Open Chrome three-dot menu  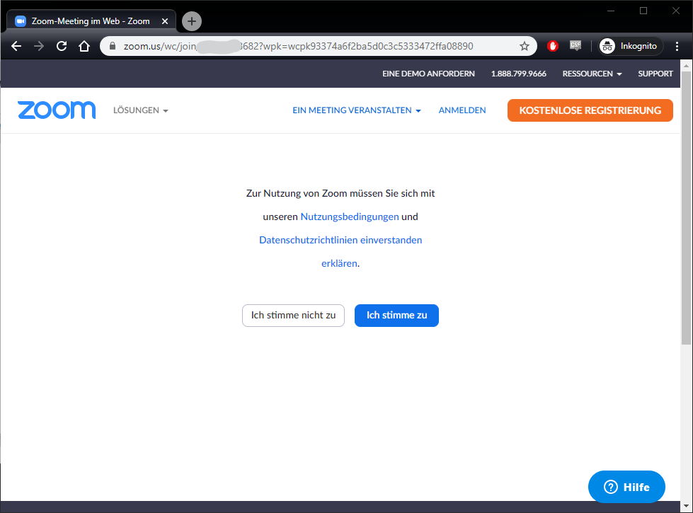tap(677, 46)
